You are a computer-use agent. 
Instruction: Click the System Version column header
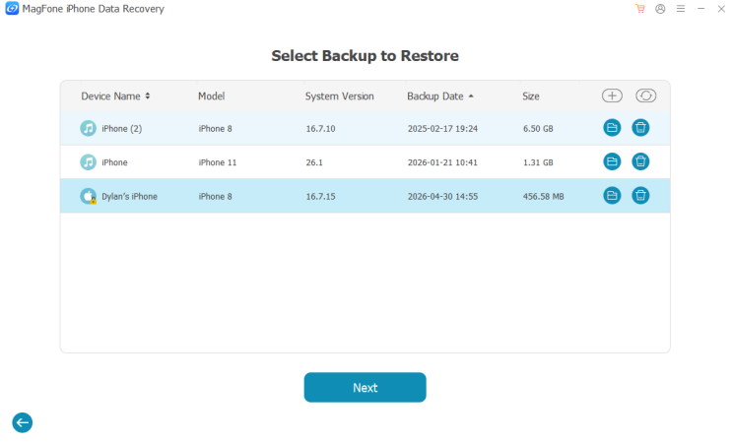(x=339, y=95)
